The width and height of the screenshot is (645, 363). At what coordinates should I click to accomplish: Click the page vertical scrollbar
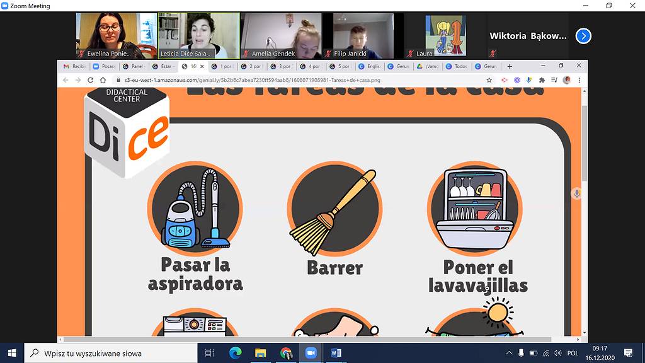[585, 143]
